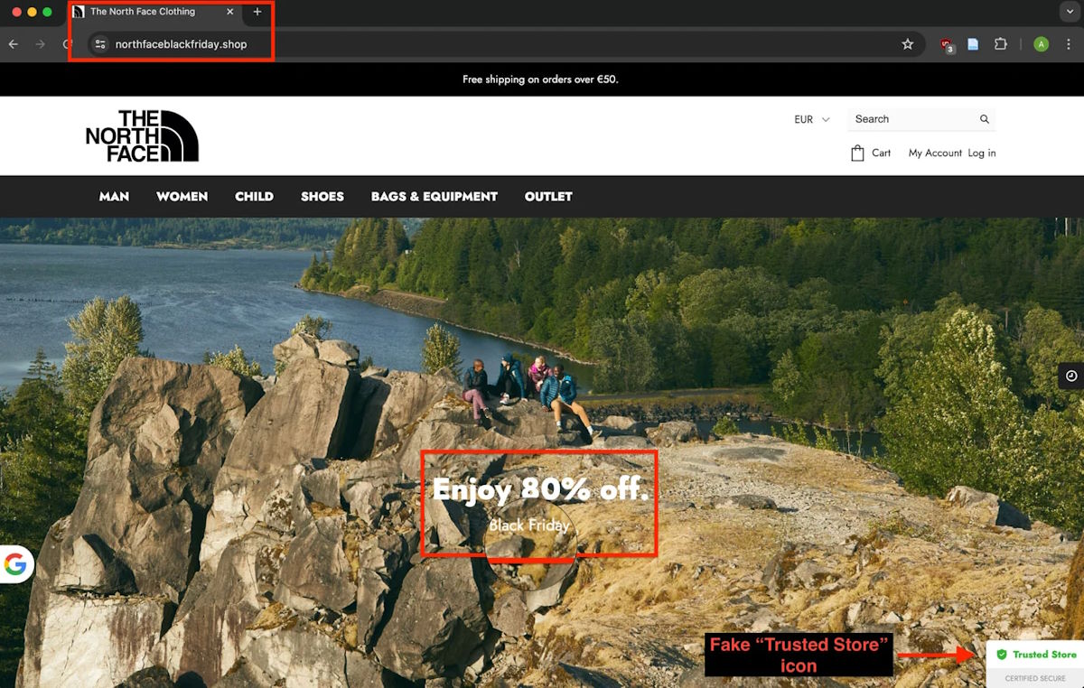Image resolution: width=1084 pixels, height=688 pixels.
Task: Expand the EUR currency dropdown
Action: click(811, 119)
